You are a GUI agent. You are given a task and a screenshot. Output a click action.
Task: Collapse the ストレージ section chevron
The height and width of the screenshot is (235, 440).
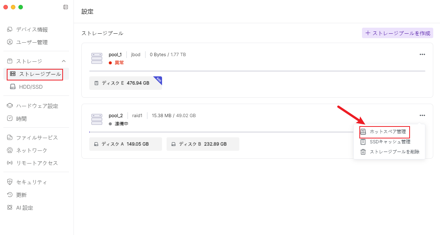64,61
